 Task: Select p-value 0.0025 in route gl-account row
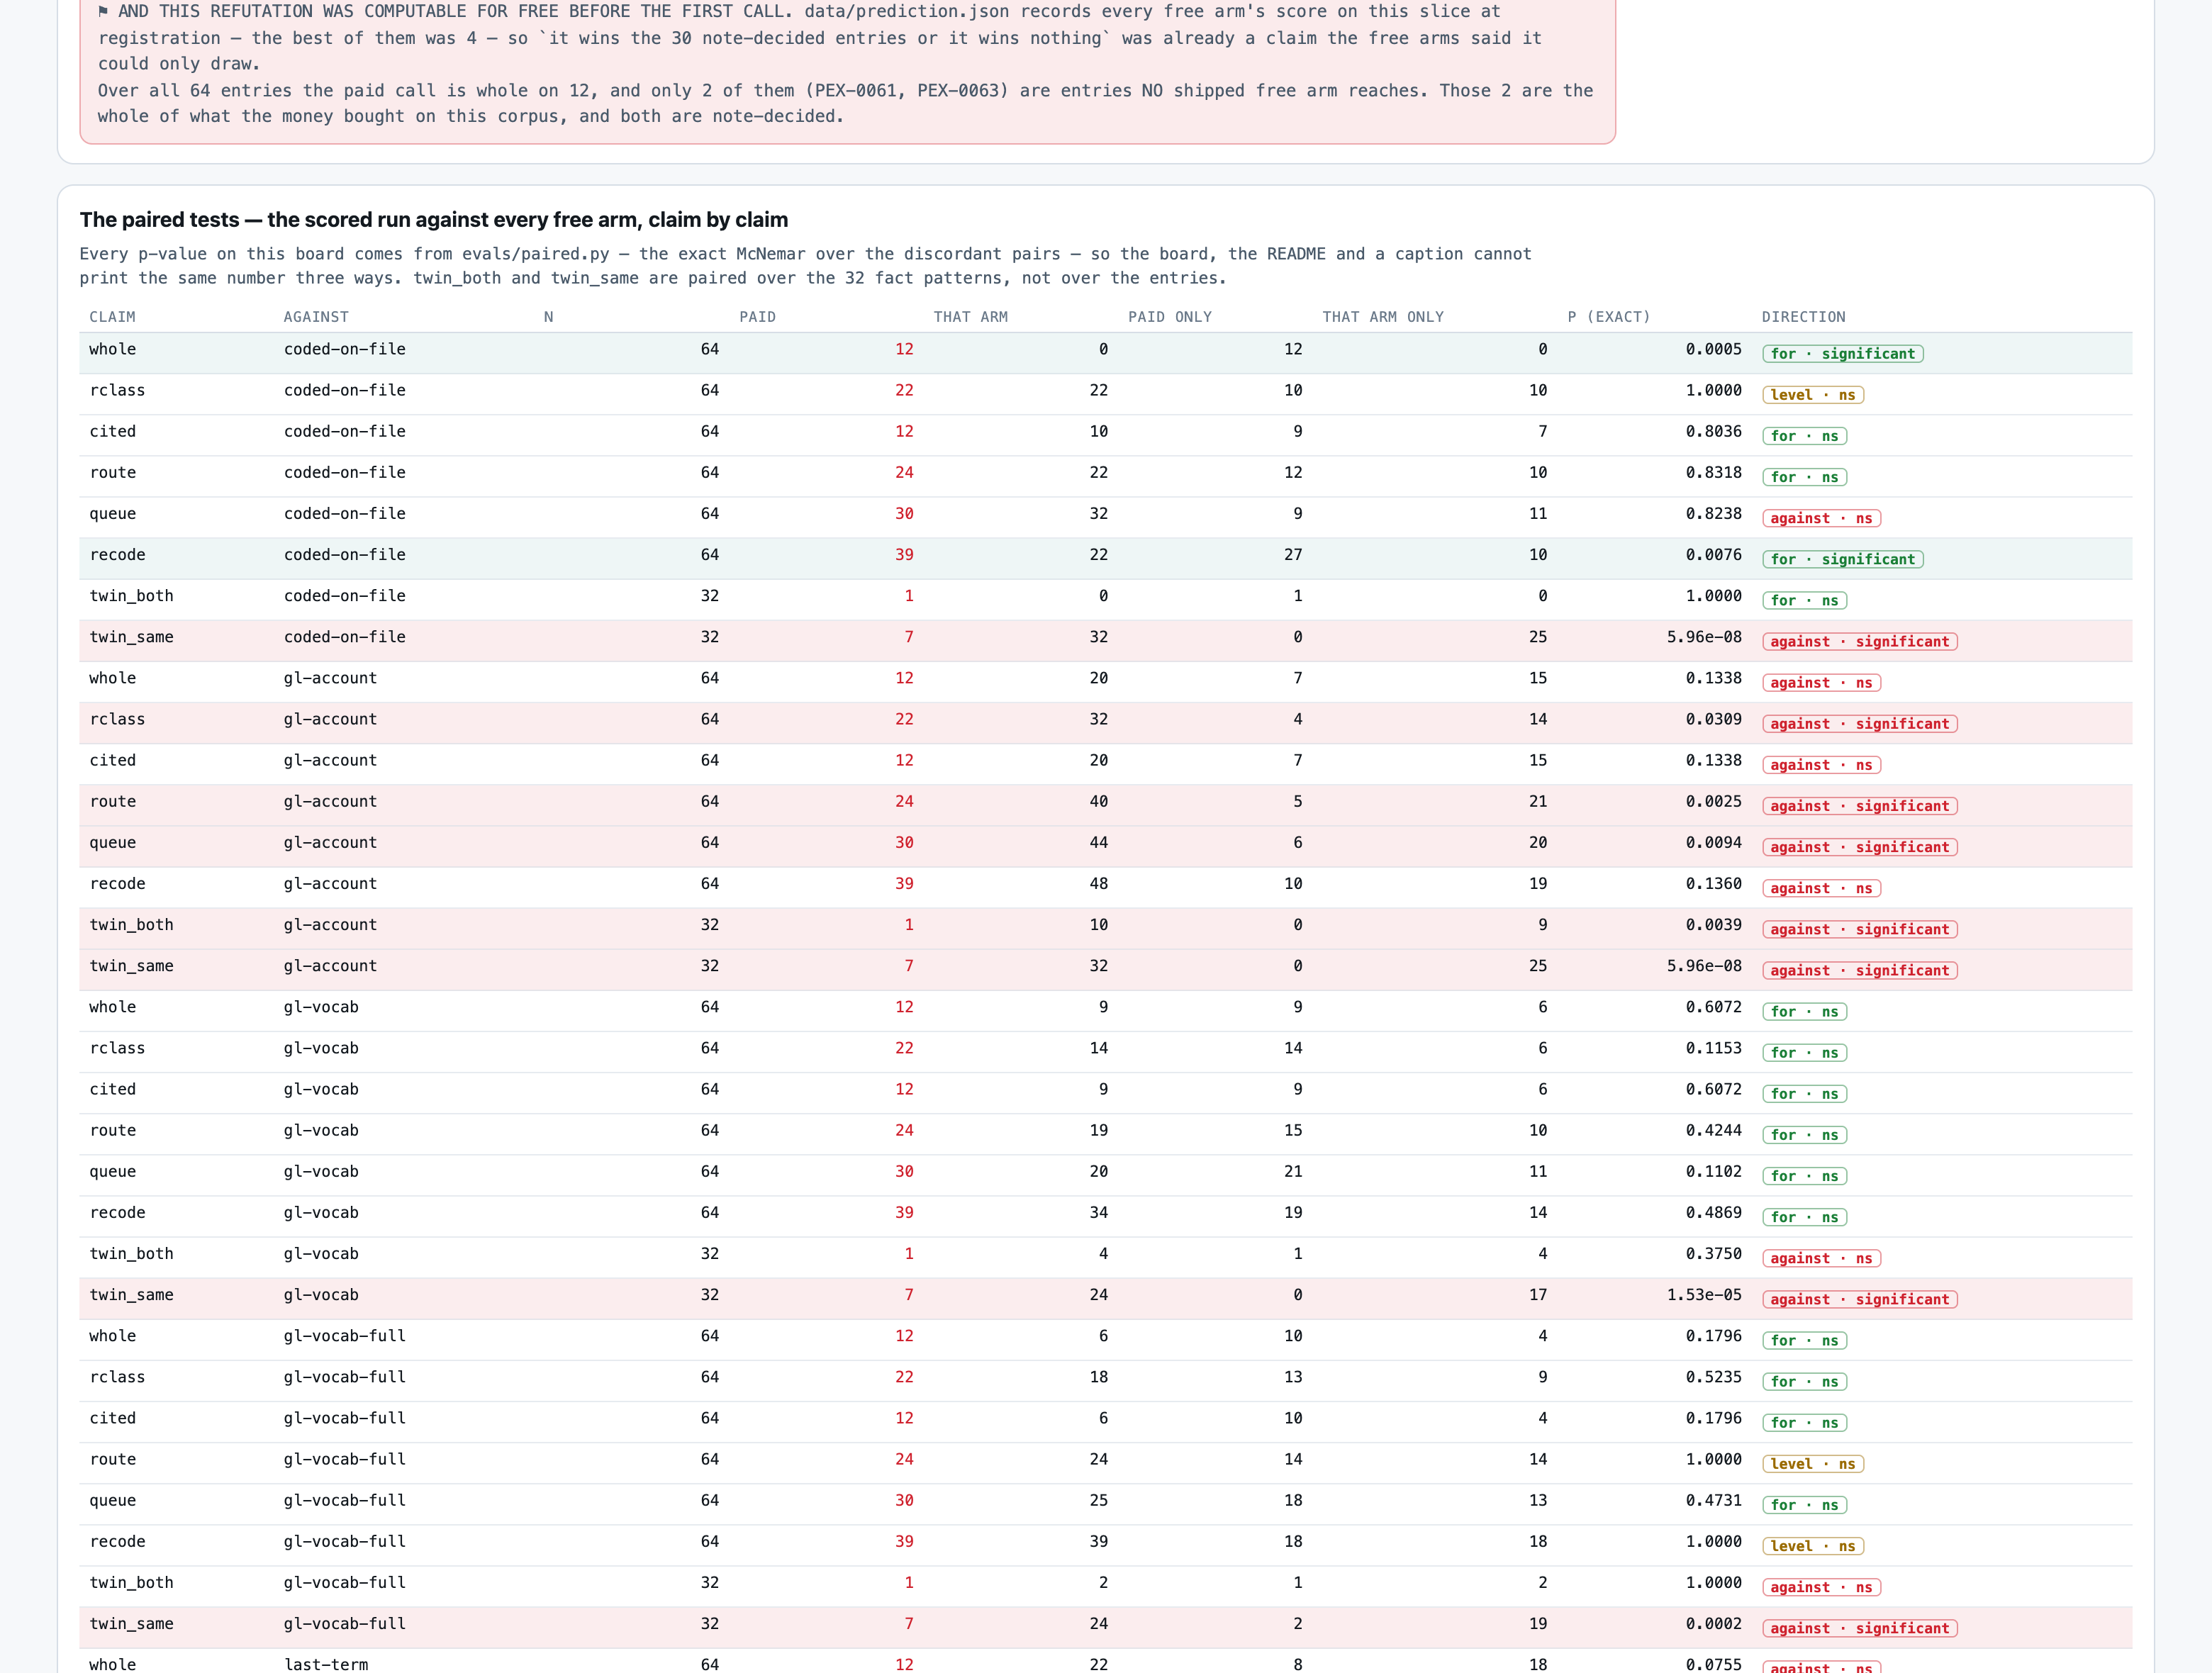[1713, 801]
